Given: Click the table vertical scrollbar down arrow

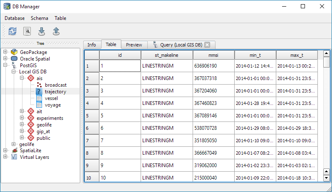Looking at the screenshot, I should [326, 178].
